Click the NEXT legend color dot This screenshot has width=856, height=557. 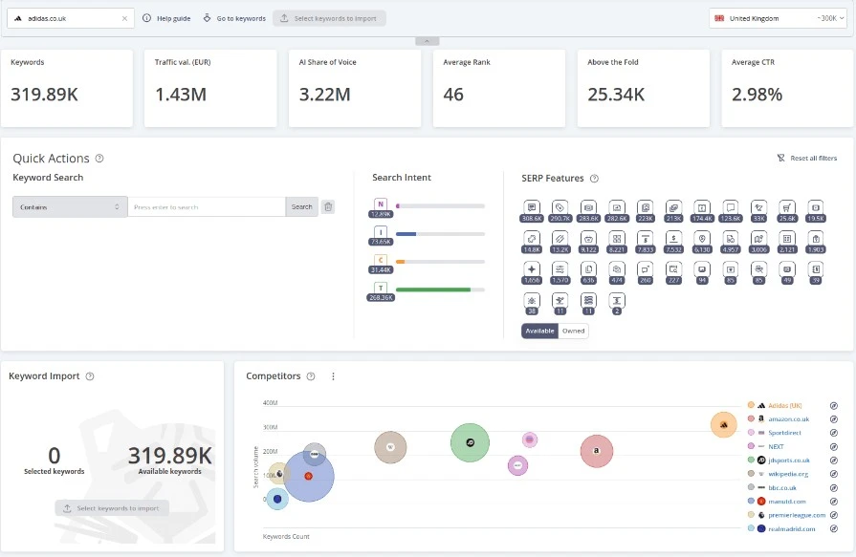click(x=751, y=446)
